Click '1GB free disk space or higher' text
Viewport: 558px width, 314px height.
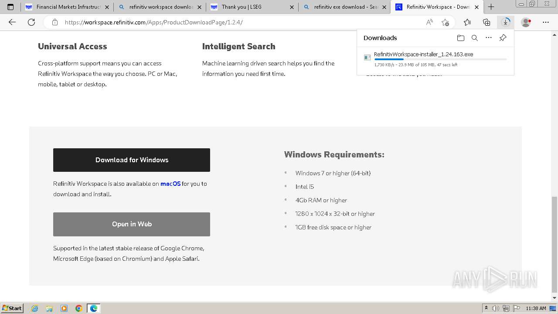pos(333,227)
